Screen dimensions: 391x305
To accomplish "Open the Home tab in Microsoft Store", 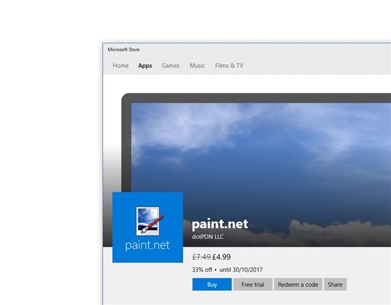I will 121,66.
